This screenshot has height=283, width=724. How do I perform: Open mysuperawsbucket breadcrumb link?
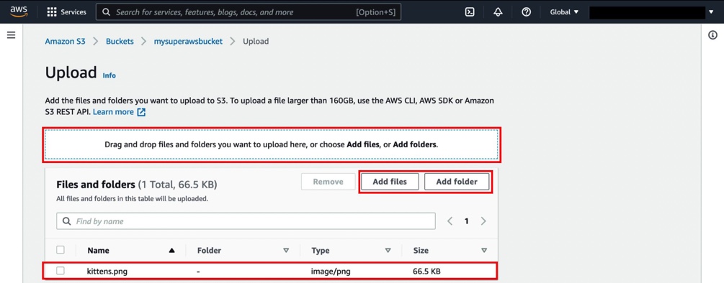tap(188, 42)
